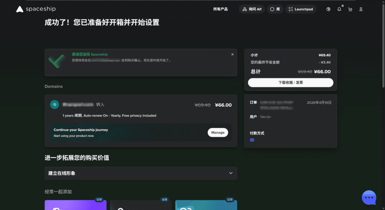Viewport: 385px width, 210px height.
Task: Click the - ¥3.40 savings amount
Action: (324, 62)
